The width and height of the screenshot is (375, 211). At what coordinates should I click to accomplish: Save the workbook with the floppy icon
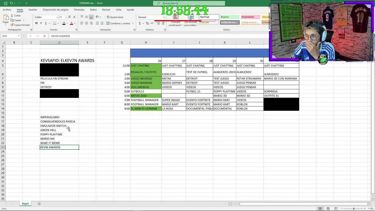(x=6, y=3)
